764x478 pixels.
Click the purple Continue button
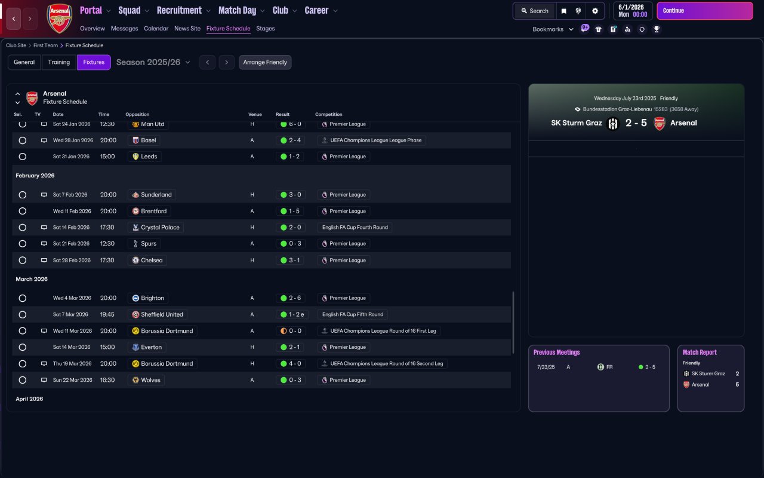pyautogui.click(x=705, y=11)
